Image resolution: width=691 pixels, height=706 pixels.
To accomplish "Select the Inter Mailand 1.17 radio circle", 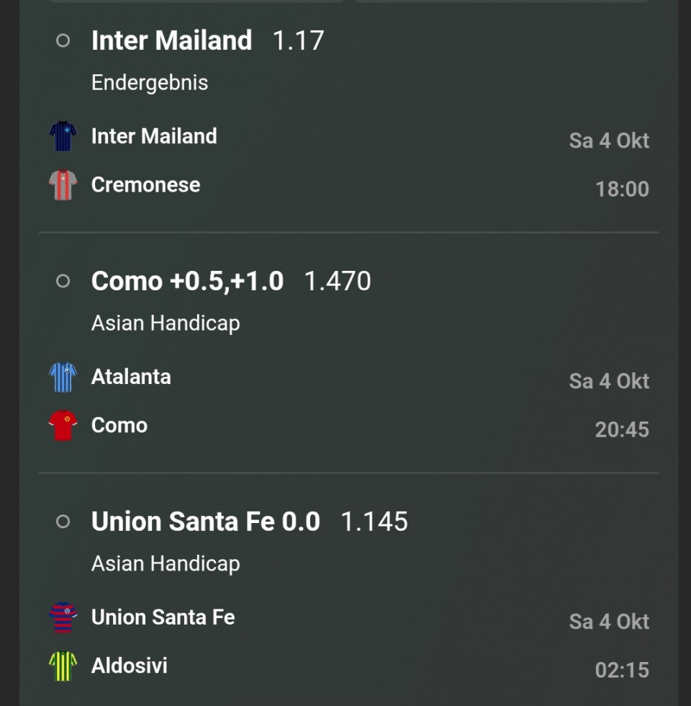I will [x=63, y=40].
